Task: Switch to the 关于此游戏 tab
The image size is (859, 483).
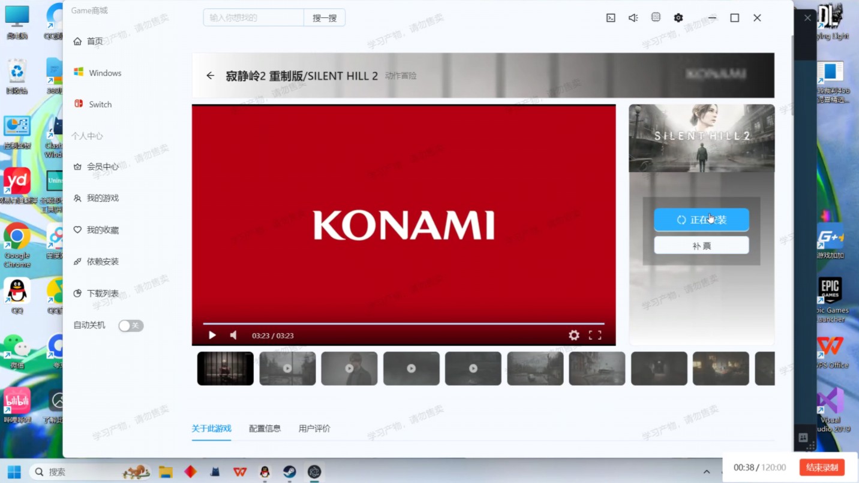Action: click(211, 428)
